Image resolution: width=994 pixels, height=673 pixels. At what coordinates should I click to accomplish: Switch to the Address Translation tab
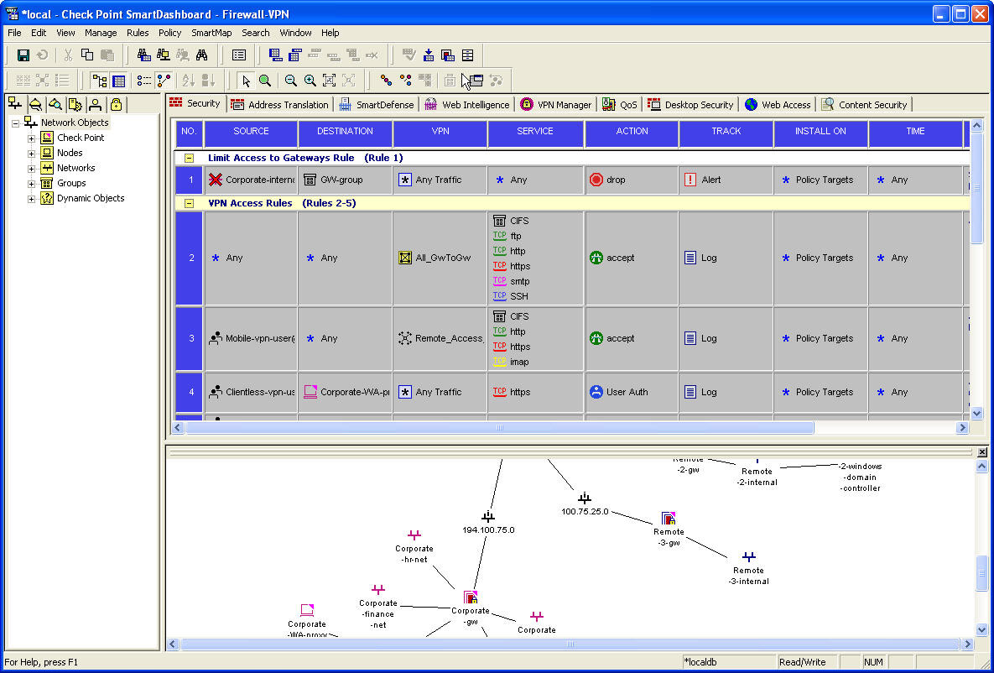click(x=280, y=105)
